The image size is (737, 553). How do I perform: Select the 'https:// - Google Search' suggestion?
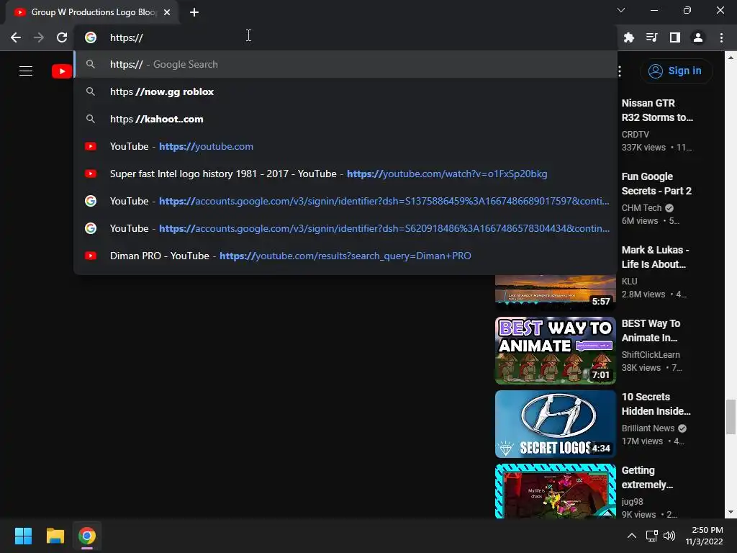[x=345, y=64]
